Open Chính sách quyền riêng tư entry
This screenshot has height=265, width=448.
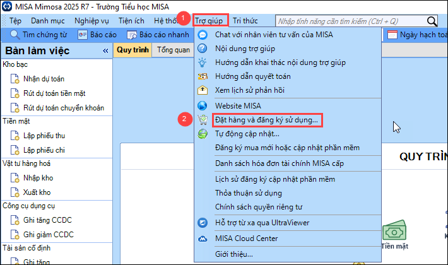tap(288, 207)
